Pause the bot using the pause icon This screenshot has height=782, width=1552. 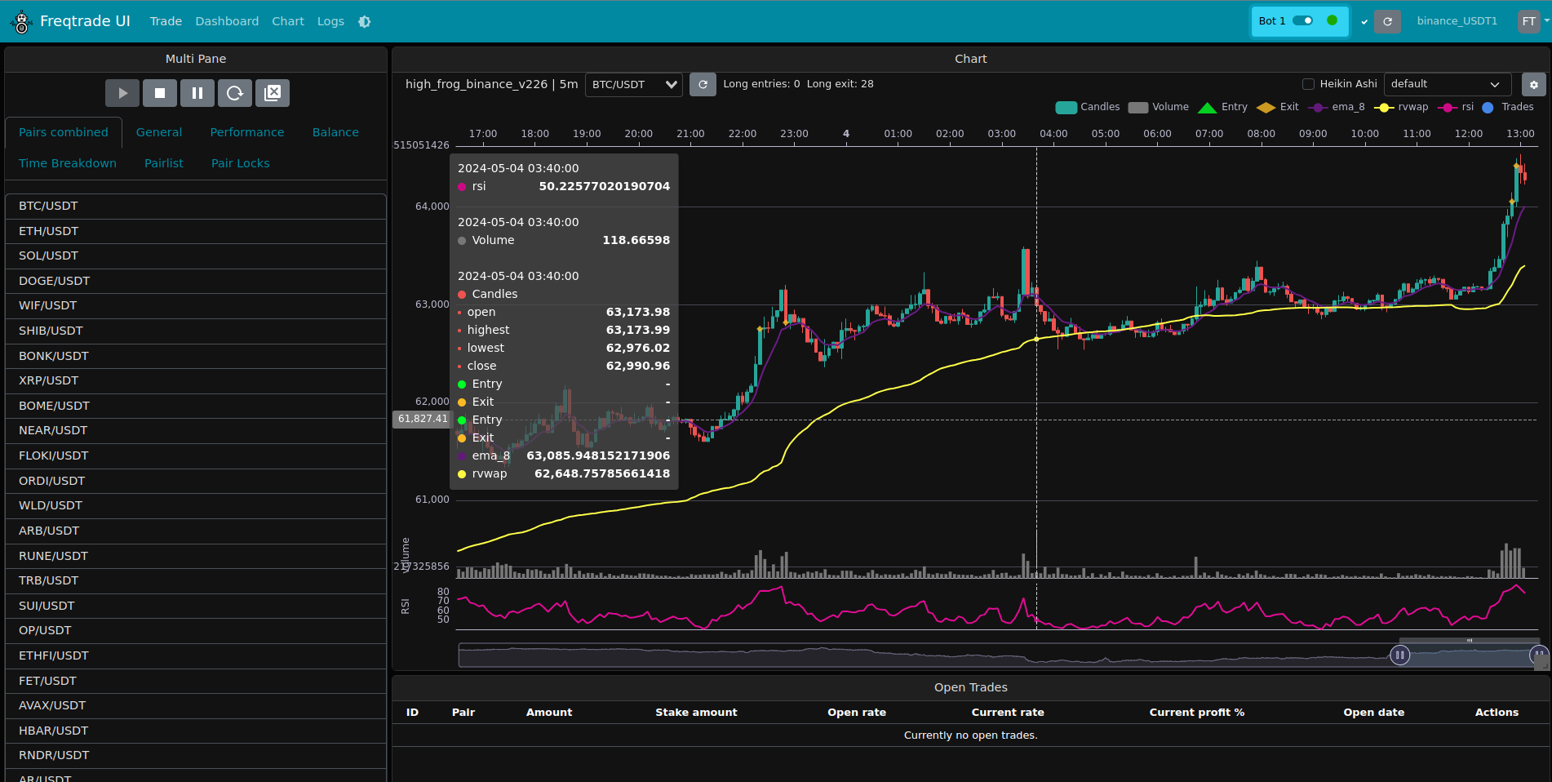[197, 92]
